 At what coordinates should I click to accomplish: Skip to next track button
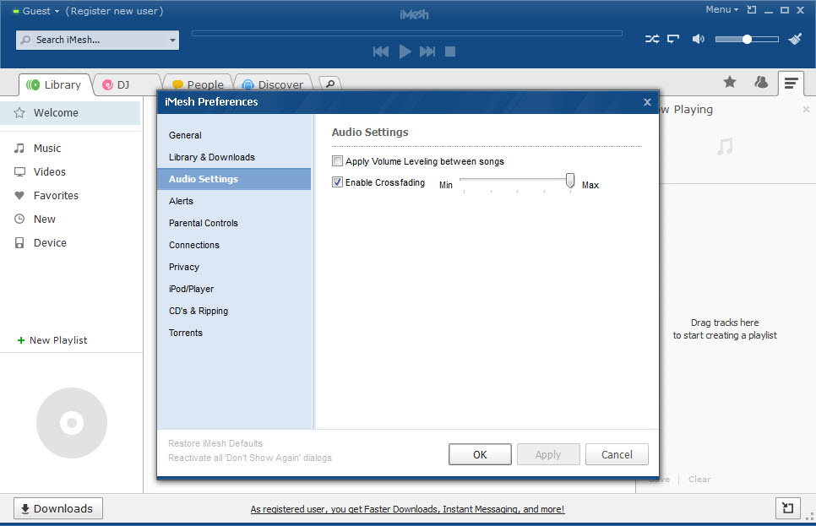[x=427, y=52]
